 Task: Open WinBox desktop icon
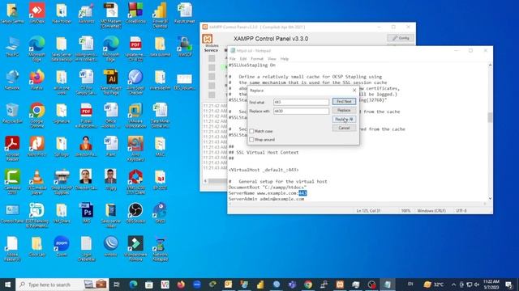pos(110,246)
